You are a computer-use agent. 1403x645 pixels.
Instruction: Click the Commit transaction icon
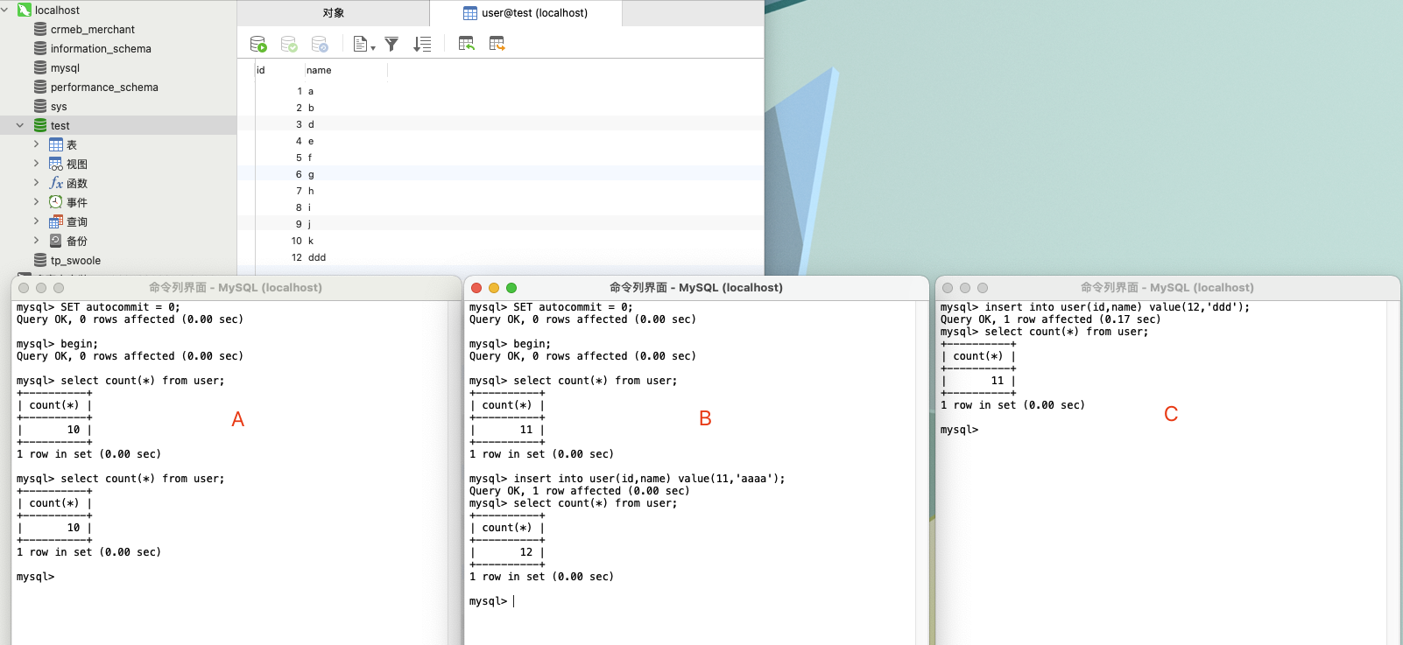coord(289,44)
